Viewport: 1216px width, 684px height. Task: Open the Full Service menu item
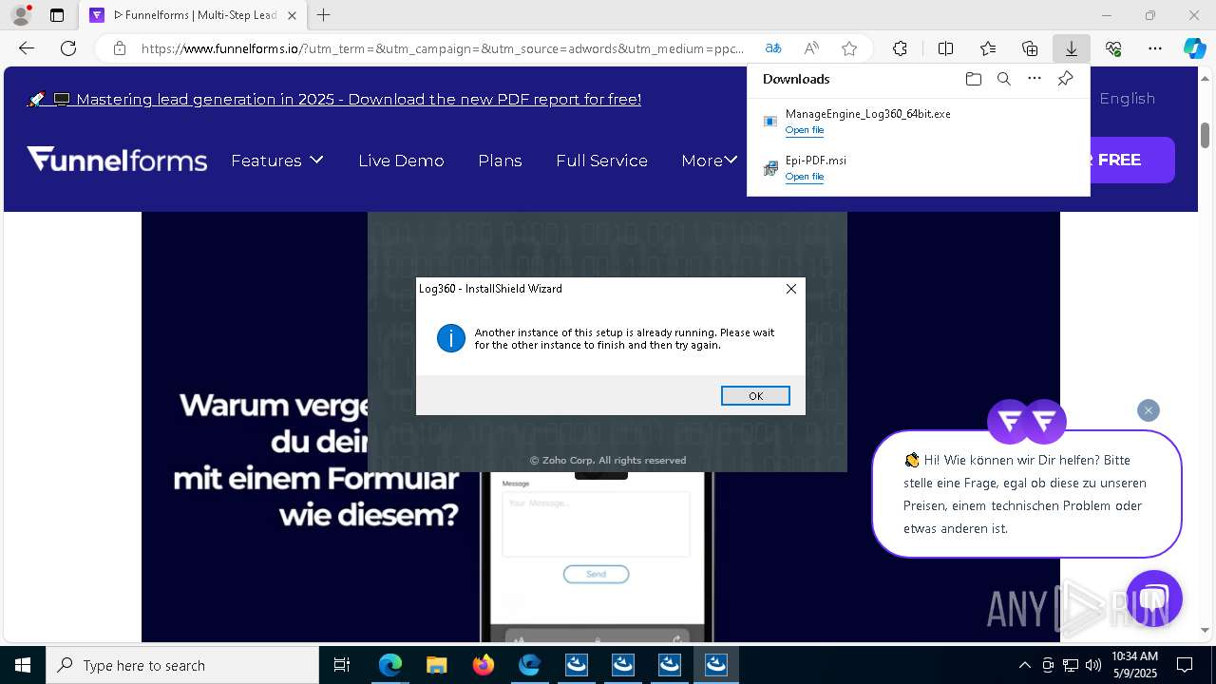(601, 161)
